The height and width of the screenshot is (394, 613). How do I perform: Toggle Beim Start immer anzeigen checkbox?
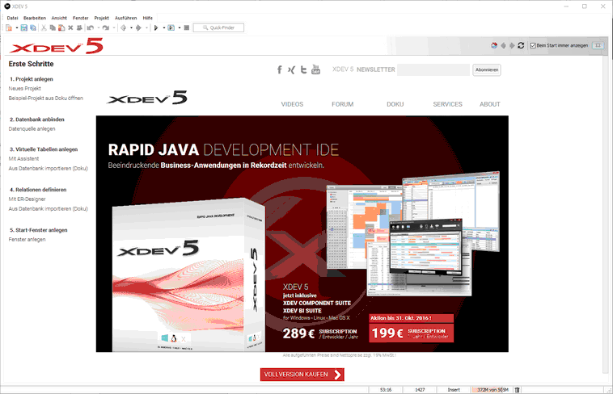click(532, 46)
